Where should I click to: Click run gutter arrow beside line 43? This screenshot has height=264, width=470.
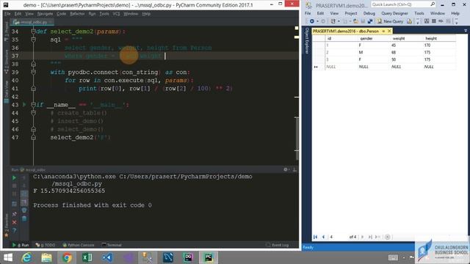[24, 105]
